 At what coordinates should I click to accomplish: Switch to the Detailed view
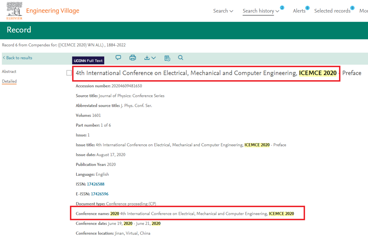pyautogui.click(x=9, y=81)
